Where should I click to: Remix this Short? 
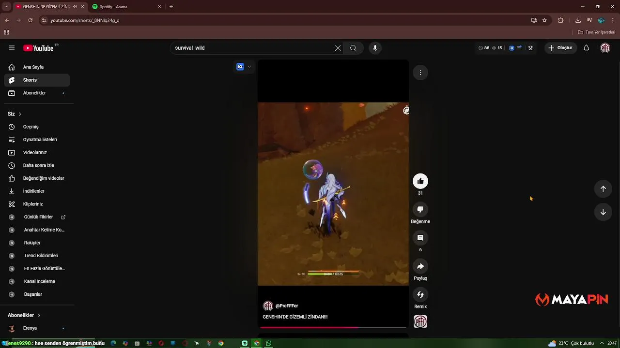pyautogui.click(x=420, y=294)
